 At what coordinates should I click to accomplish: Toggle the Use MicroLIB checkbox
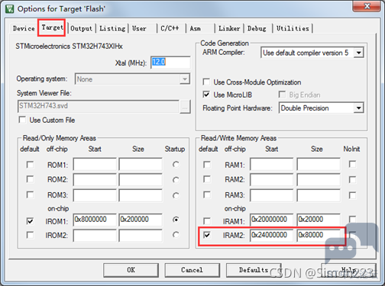(x=206, y=95)
